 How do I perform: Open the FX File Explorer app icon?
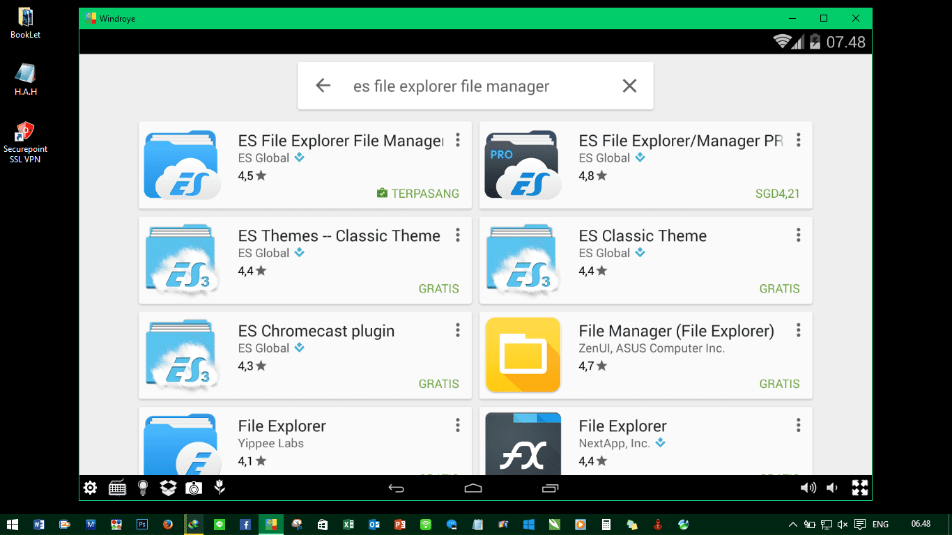[523, 444]
